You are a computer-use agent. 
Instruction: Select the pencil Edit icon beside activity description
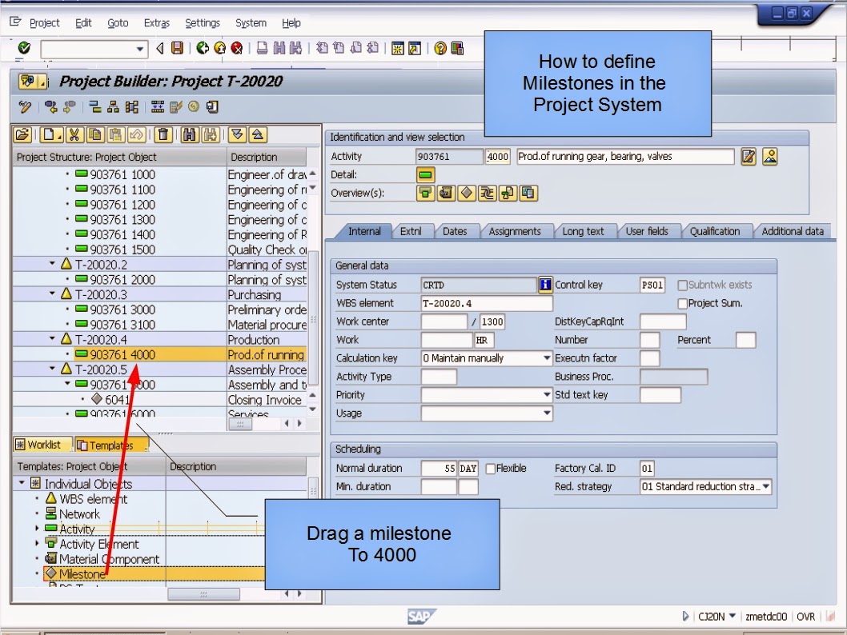pos(749,157)
